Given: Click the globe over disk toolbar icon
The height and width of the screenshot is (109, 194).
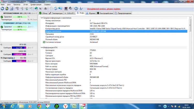Looking at the screenshot, I should point(36,9).
